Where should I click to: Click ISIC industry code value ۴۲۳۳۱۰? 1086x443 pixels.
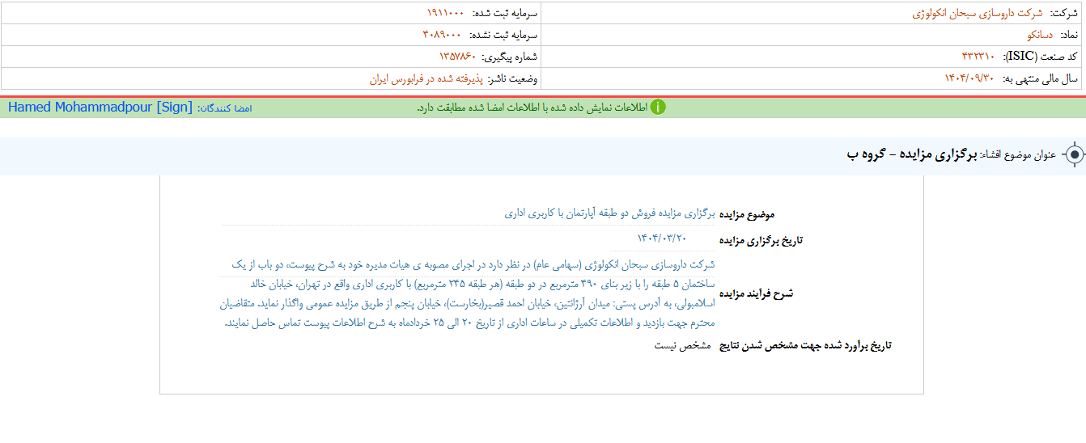click(978, 57)
